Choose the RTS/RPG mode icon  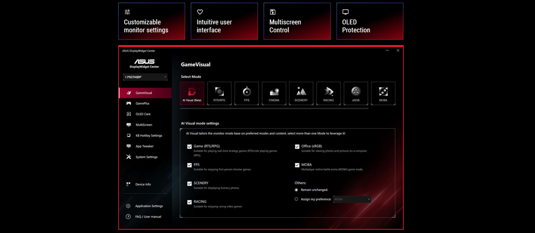pos(219,93)
